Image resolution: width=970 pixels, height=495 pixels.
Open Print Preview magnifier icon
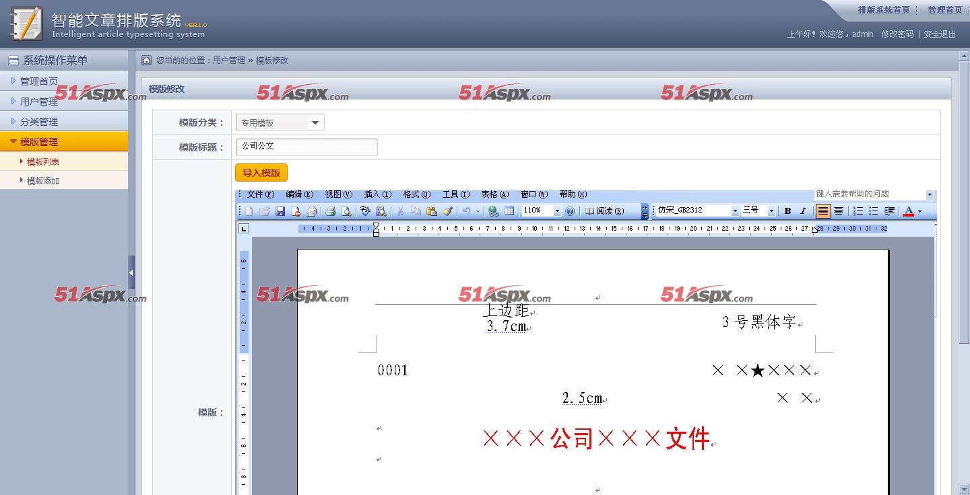point(346,211)
